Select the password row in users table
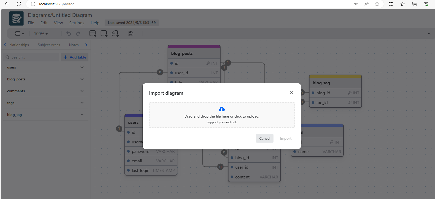This screenshot has height=199, width=435. [x=151, y=151]
